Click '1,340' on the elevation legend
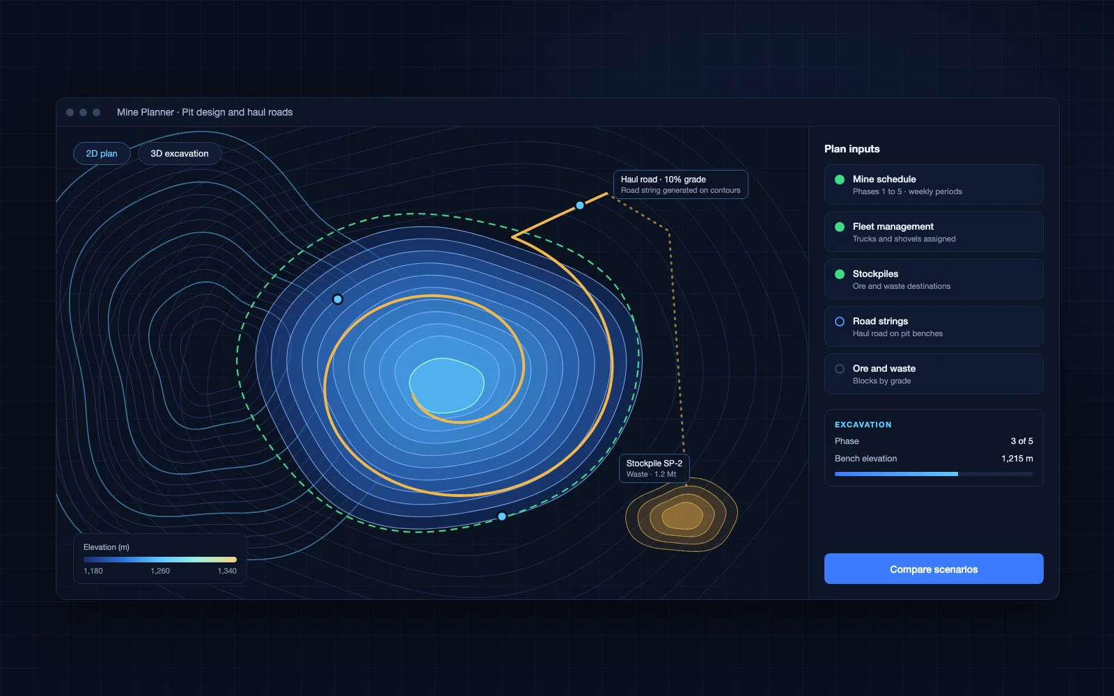The height and width of the screenshot is (696, 1114). coord(227,571)
